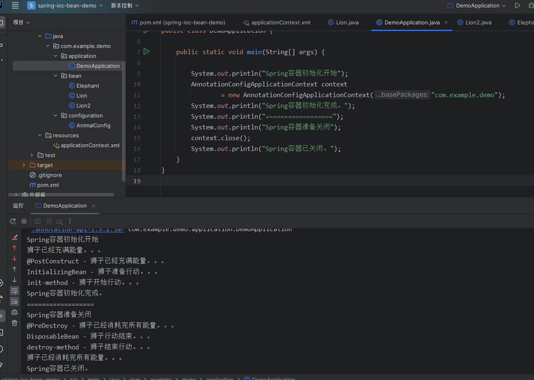The image size is (534, 380).
Task: Toggle scroll to end of console
Action: click(x=14, y=301)
